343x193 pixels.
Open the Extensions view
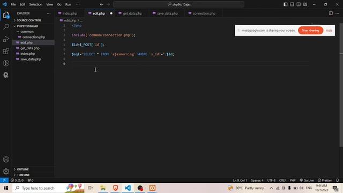click(x=6, y=51)
